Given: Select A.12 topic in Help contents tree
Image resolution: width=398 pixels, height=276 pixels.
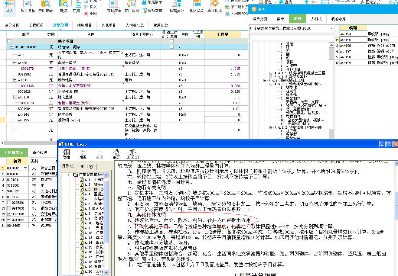Looking at the screenshot, I should (91, 233).
